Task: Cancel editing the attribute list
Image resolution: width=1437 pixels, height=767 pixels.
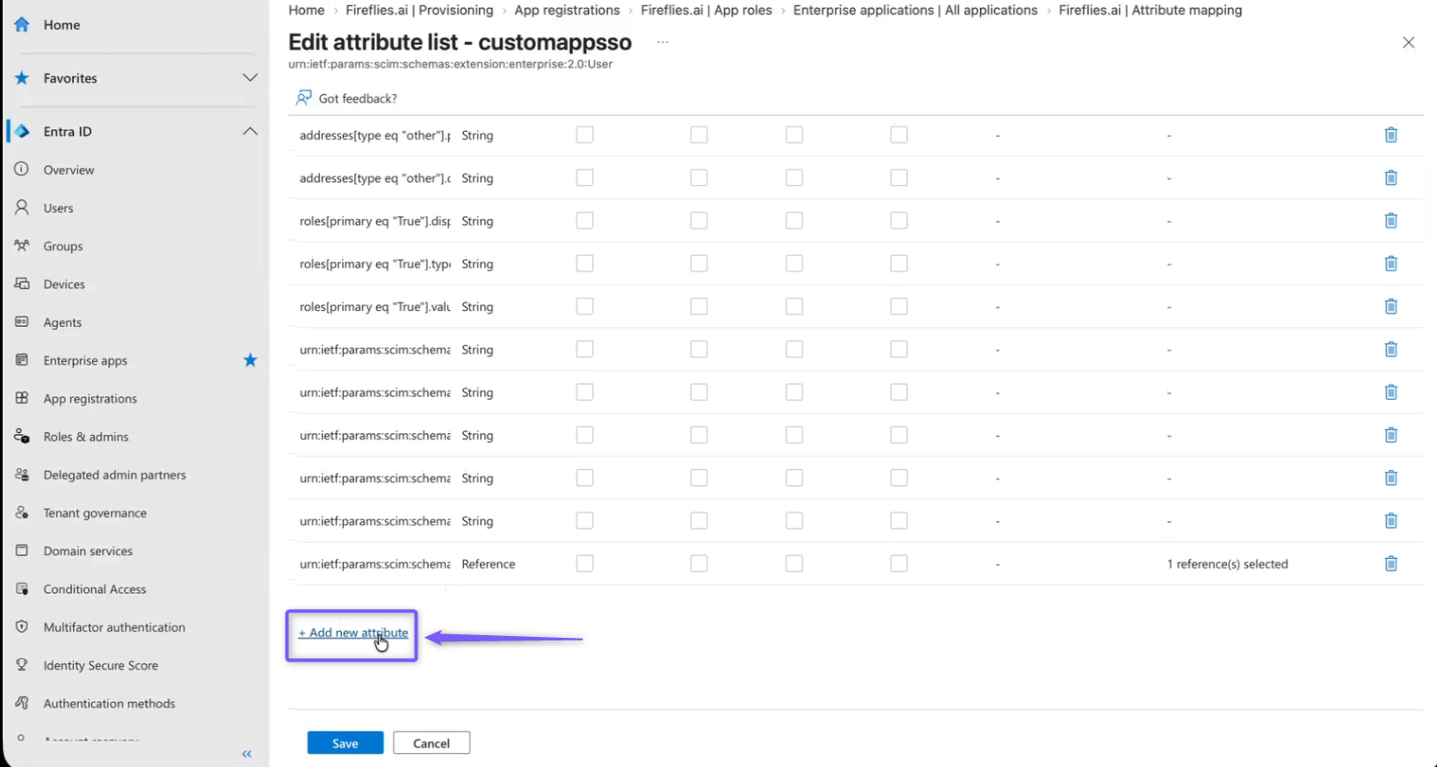Action: 432,743
